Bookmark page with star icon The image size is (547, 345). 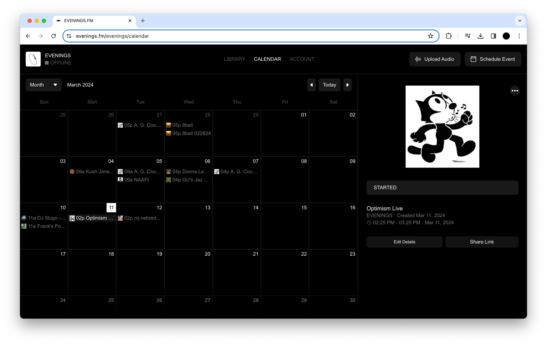click(x=430, y=36)
